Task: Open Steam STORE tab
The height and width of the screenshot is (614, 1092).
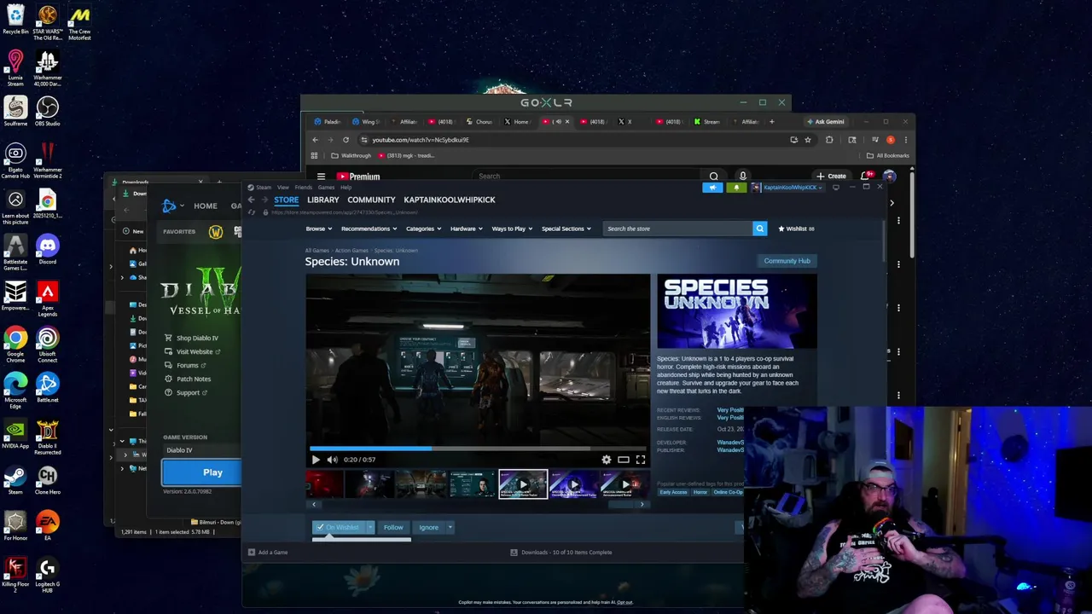Action: coord(286,200)
